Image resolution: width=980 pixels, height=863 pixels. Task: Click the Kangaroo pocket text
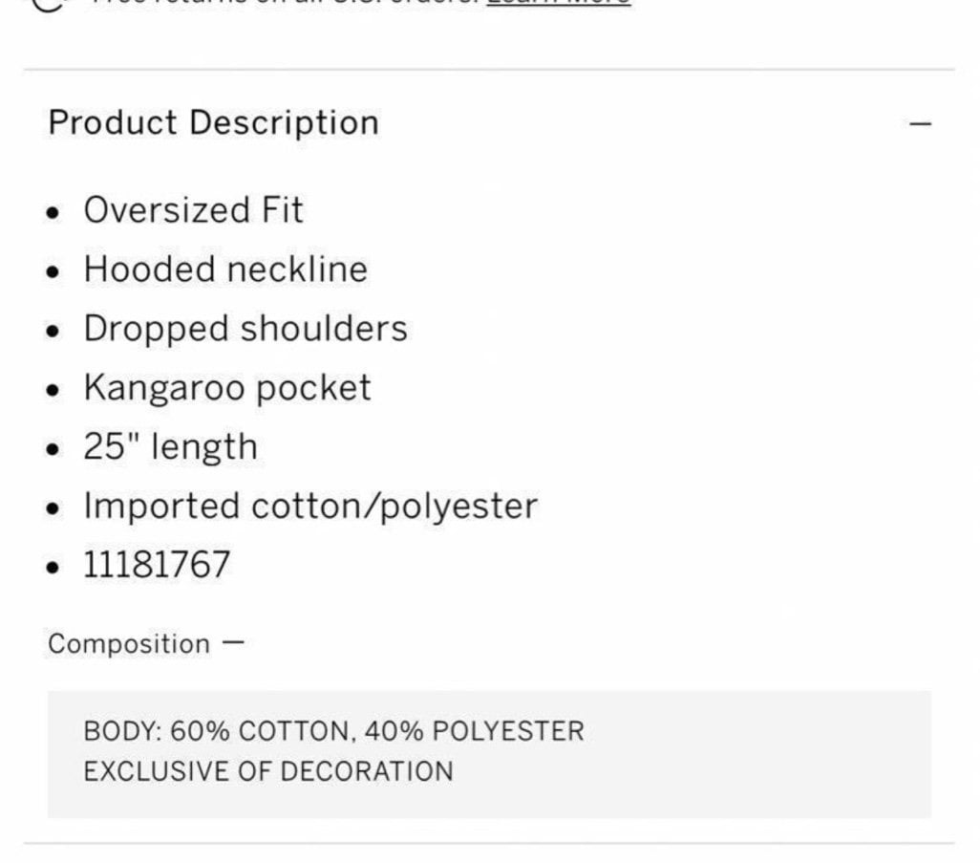pyautogui.click(x=227, y=388)
